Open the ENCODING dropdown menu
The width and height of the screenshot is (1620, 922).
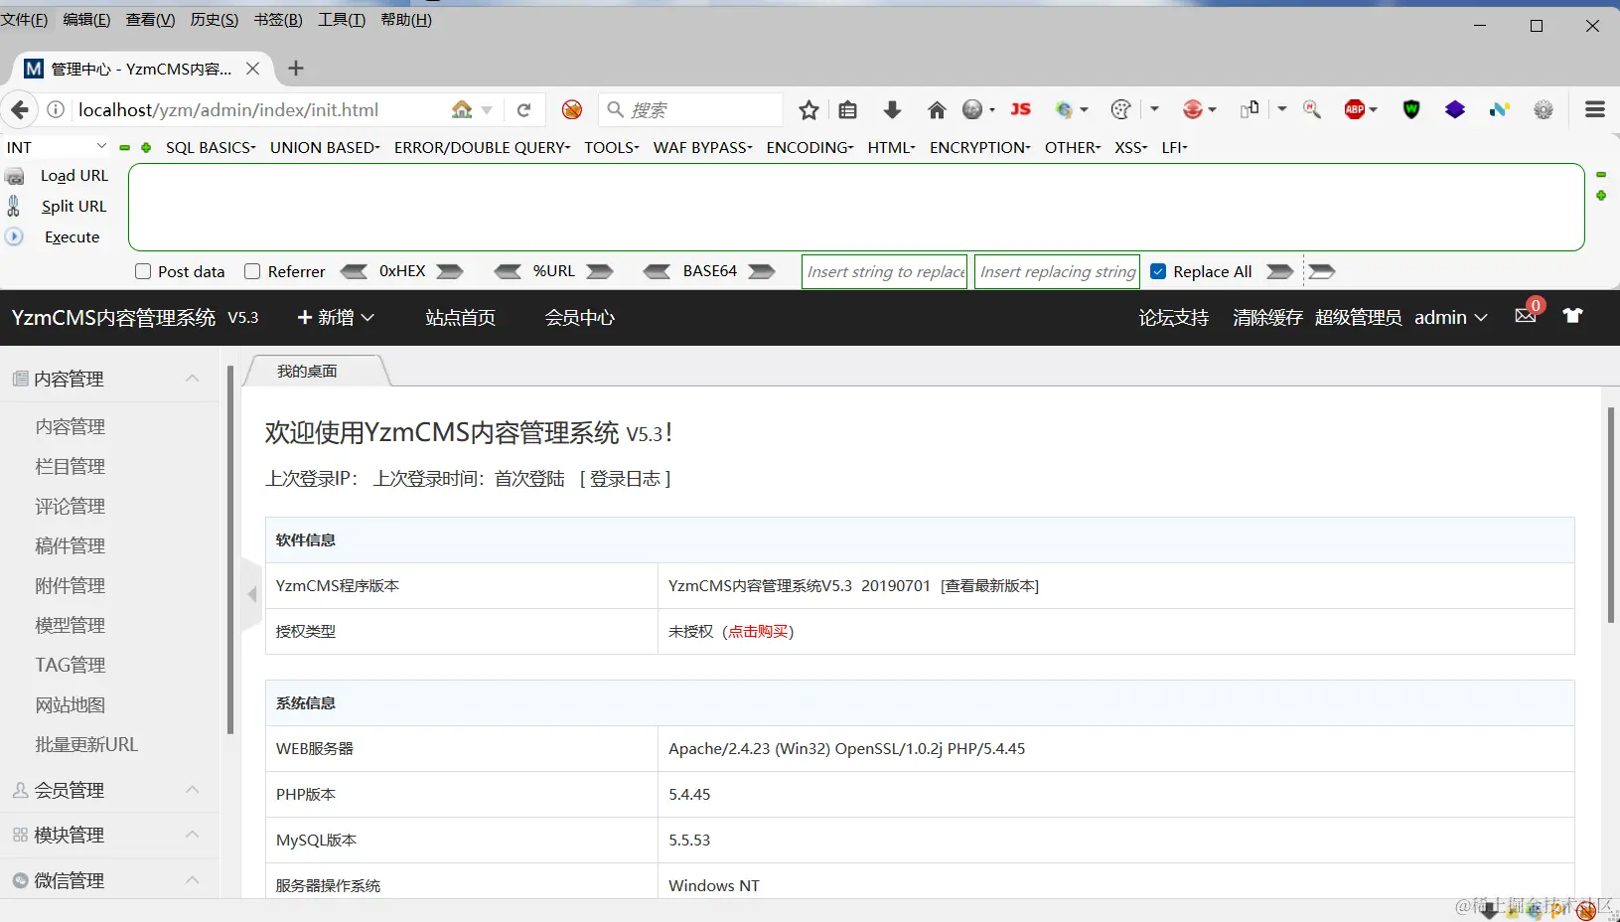[810, 147]
